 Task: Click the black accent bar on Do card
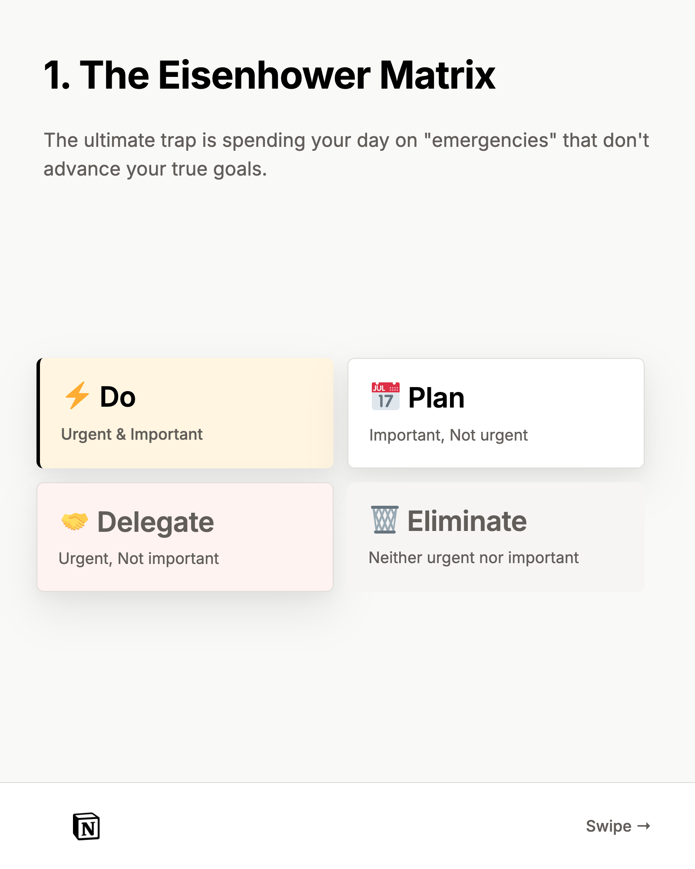pyautogui.click(x=39, y=413)
